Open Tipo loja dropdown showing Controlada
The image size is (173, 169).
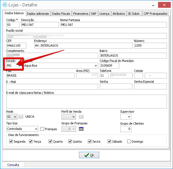22,129
